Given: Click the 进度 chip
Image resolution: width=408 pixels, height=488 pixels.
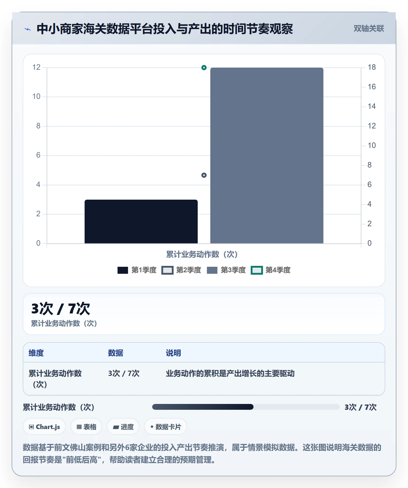Looking at the screenshot, I should coord(123,427).
